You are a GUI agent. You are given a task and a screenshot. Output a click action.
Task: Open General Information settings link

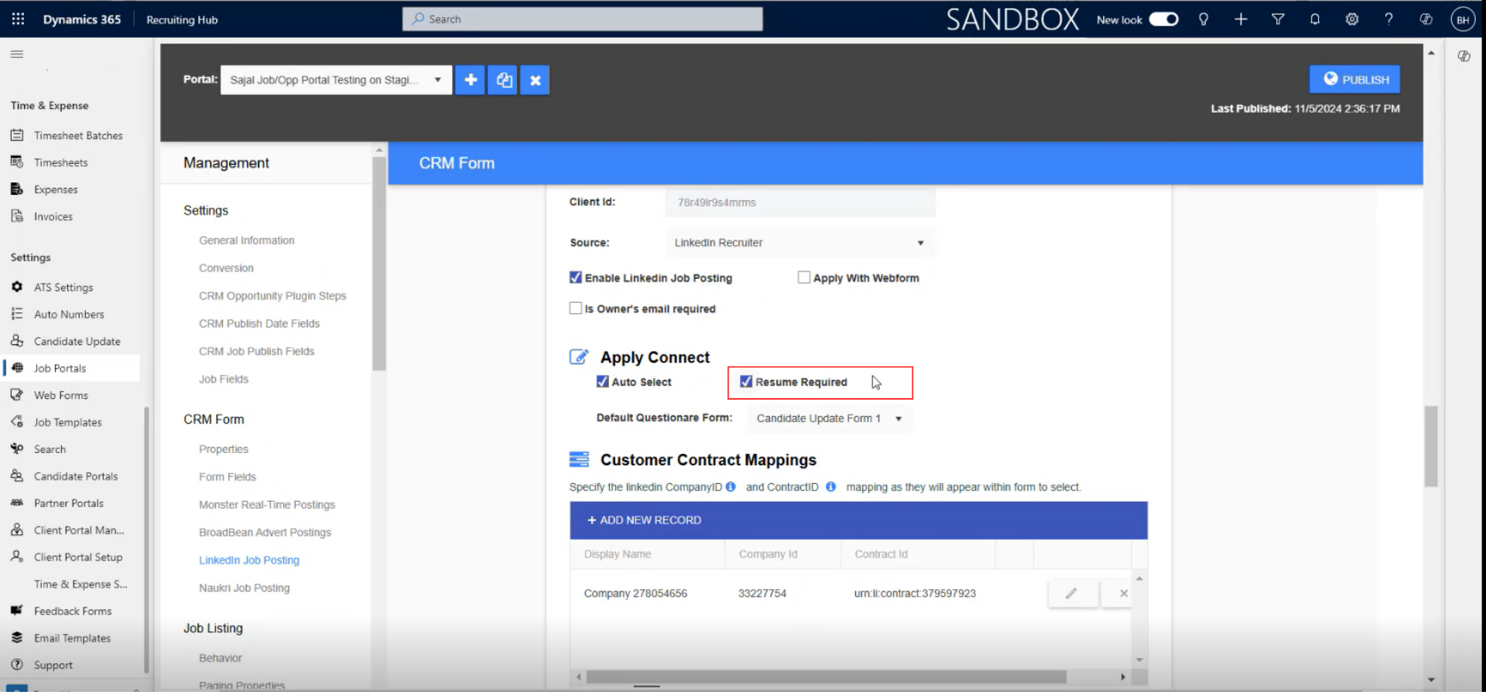[x=247, y=240]
